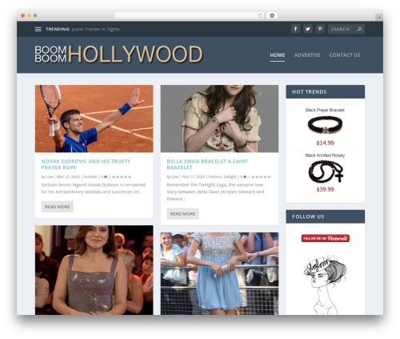Click star rating on Bella Swan post
The width and height of the screenshot is (400, 339).
click(261, 177)
